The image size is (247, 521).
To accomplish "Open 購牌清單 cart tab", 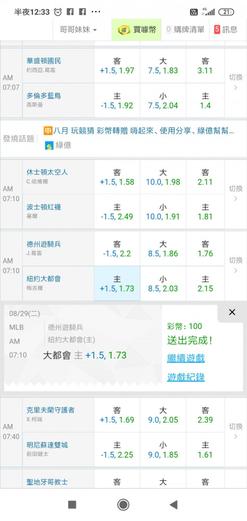I will pyautogui.click(x=185, y=30).
